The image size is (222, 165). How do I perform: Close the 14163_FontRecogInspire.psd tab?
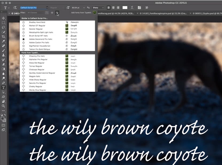138,13
